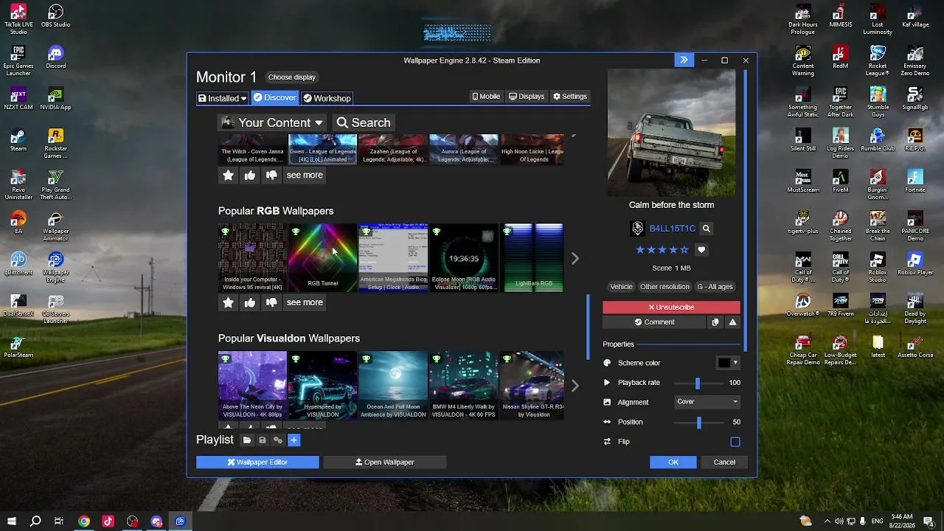Select the Hyperspeed by VISUALDON thumbnail
The height and width of the screenshot is (531, 944).
point(323,386)
